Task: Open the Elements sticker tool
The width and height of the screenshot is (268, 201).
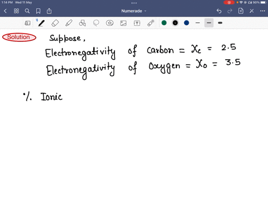Action: (x=109, y=23)
